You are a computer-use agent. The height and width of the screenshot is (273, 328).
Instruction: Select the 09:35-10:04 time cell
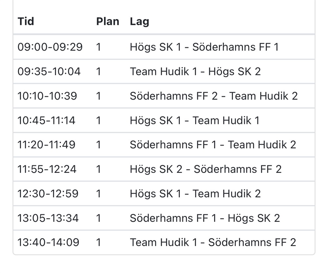49,71
